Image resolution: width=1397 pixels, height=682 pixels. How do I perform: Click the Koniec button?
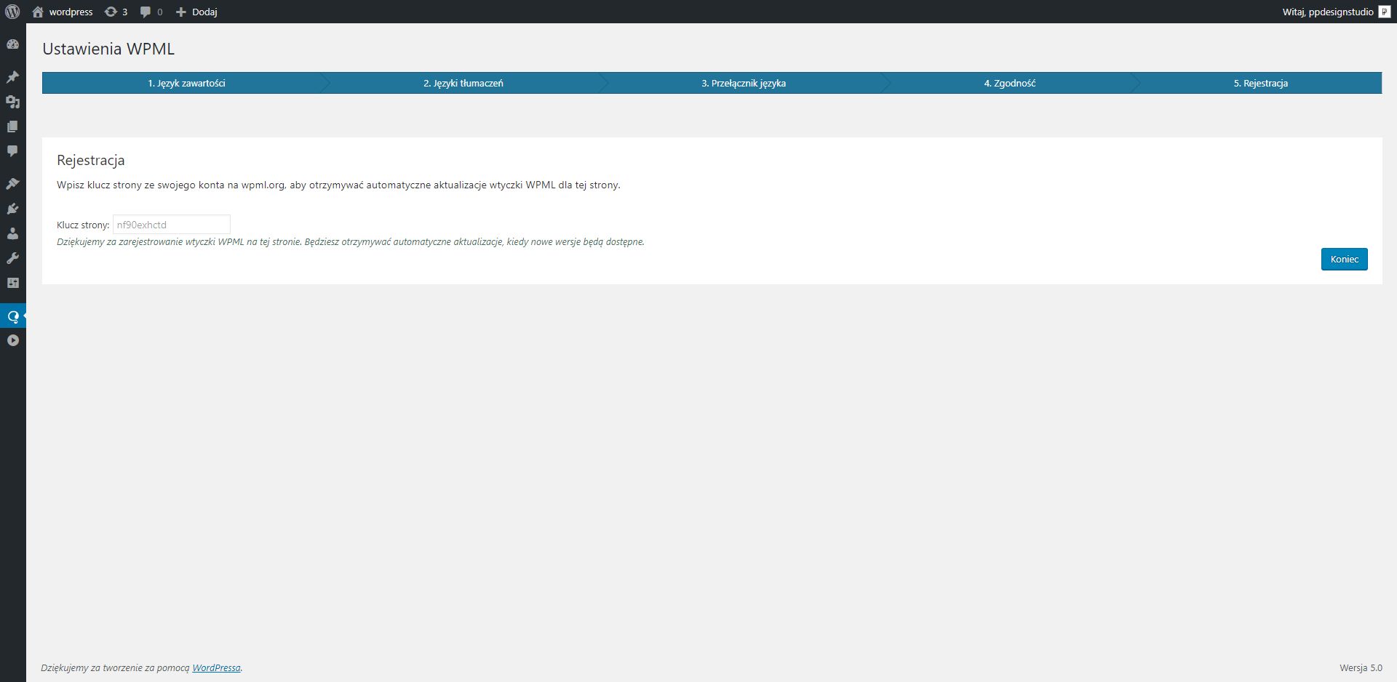point(1344,259)
